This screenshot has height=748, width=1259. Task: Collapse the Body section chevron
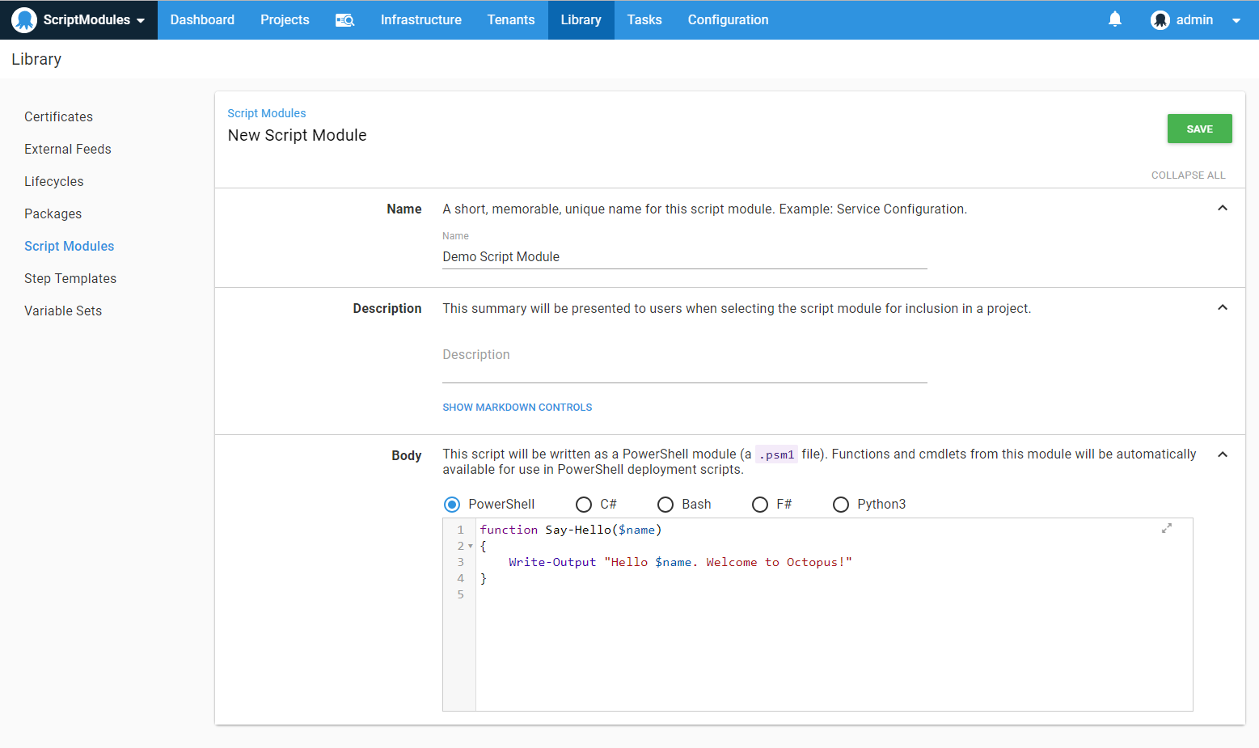tap(1222, 454)
